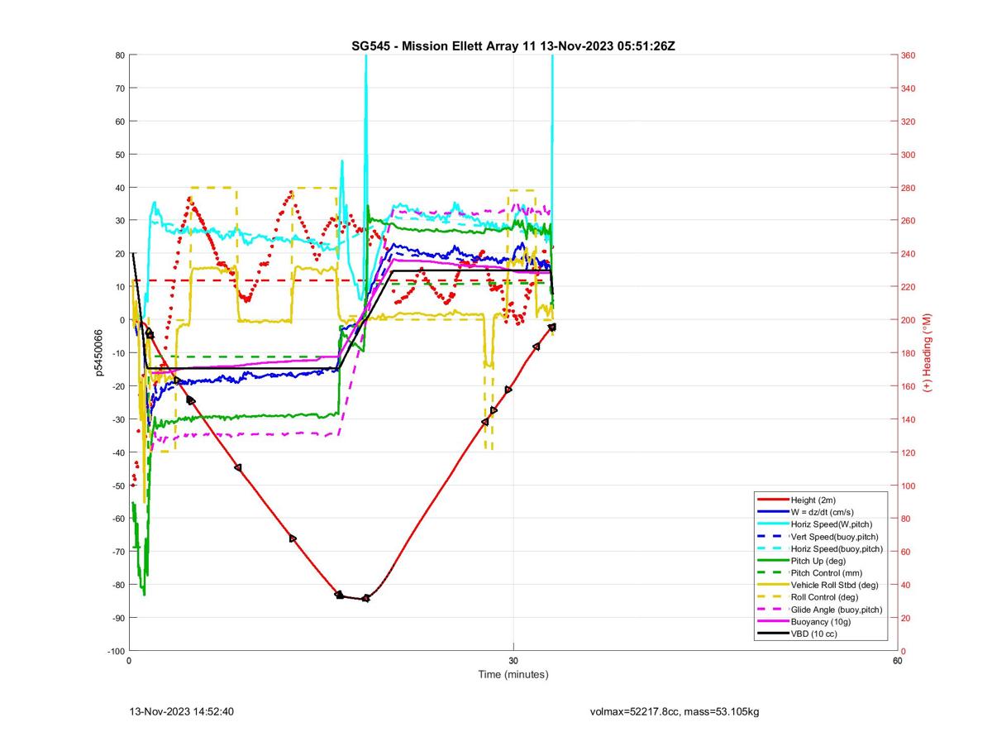
Task: Select legend entry Buoyancy (10g)
Action: pos(822,621)
